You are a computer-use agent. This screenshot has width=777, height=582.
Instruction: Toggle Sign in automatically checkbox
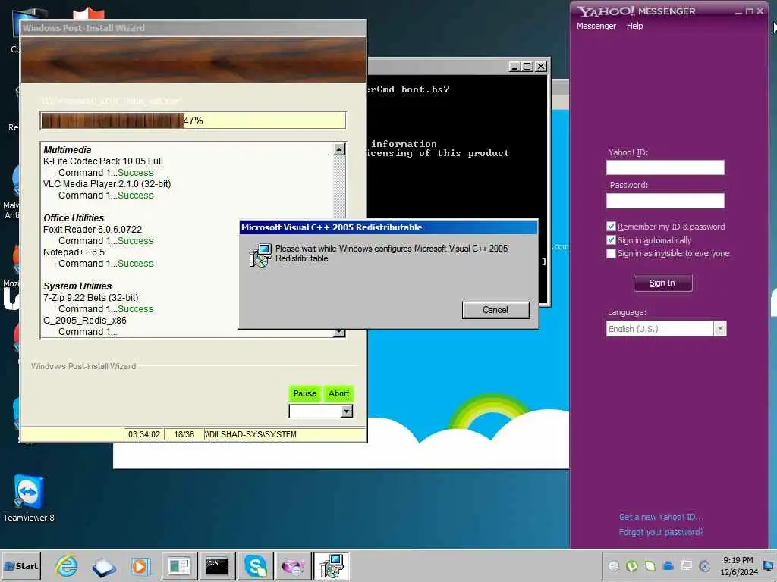click(x=611, y=240)
